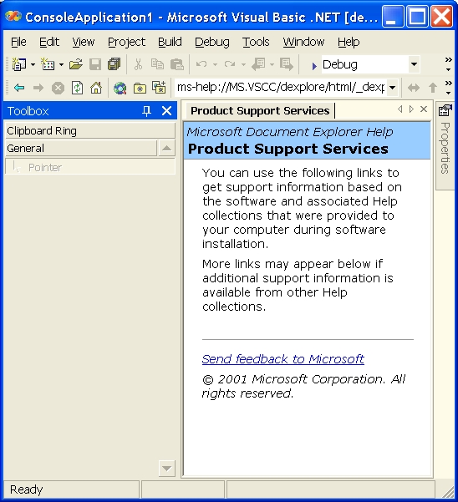Open the Build menu
This screenshot has height=502, width=458.
pos(170,42)
